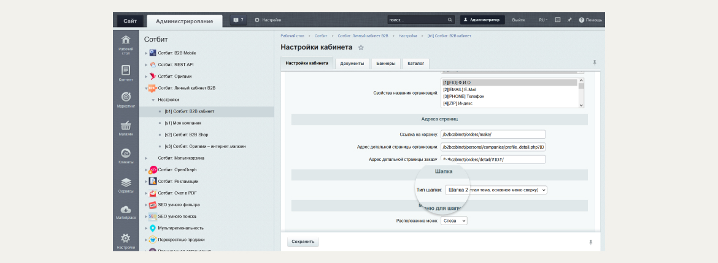Open the Сотбит breadcrumb link
718x263 pixels.
point(321,35)
